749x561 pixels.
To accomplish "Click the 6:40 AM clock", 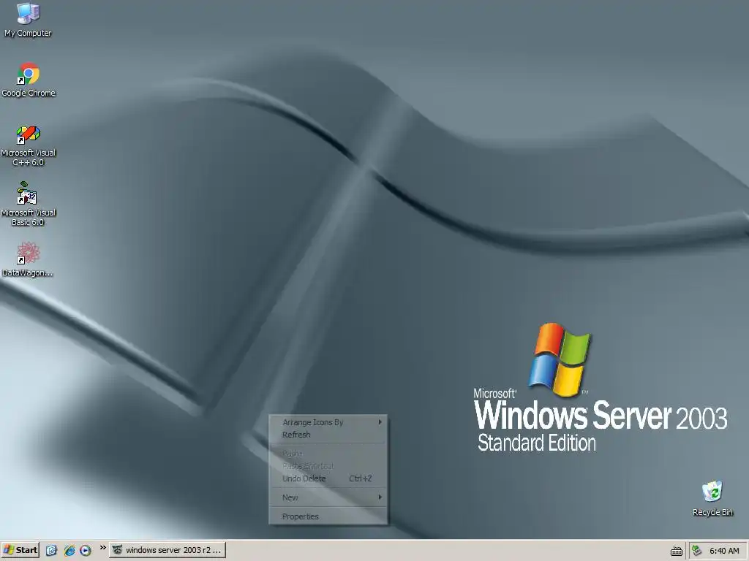I will [x=724, y=551].
